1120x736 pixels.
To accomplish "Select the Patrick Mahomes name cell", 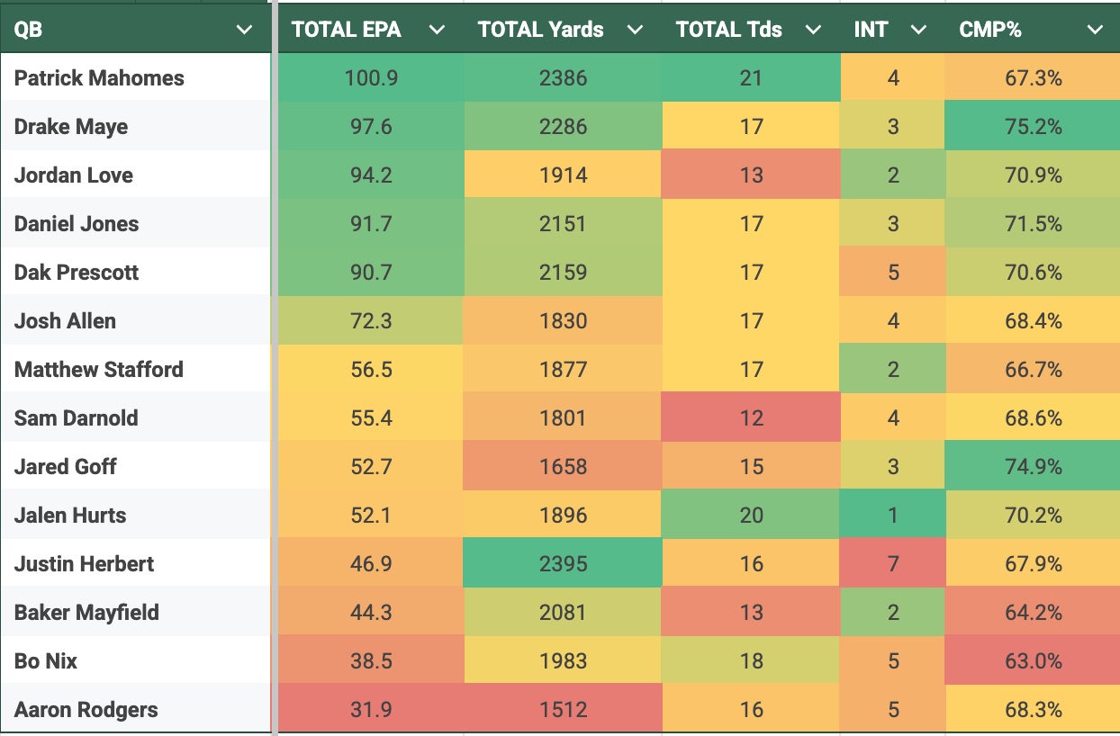I will (99, 78).
